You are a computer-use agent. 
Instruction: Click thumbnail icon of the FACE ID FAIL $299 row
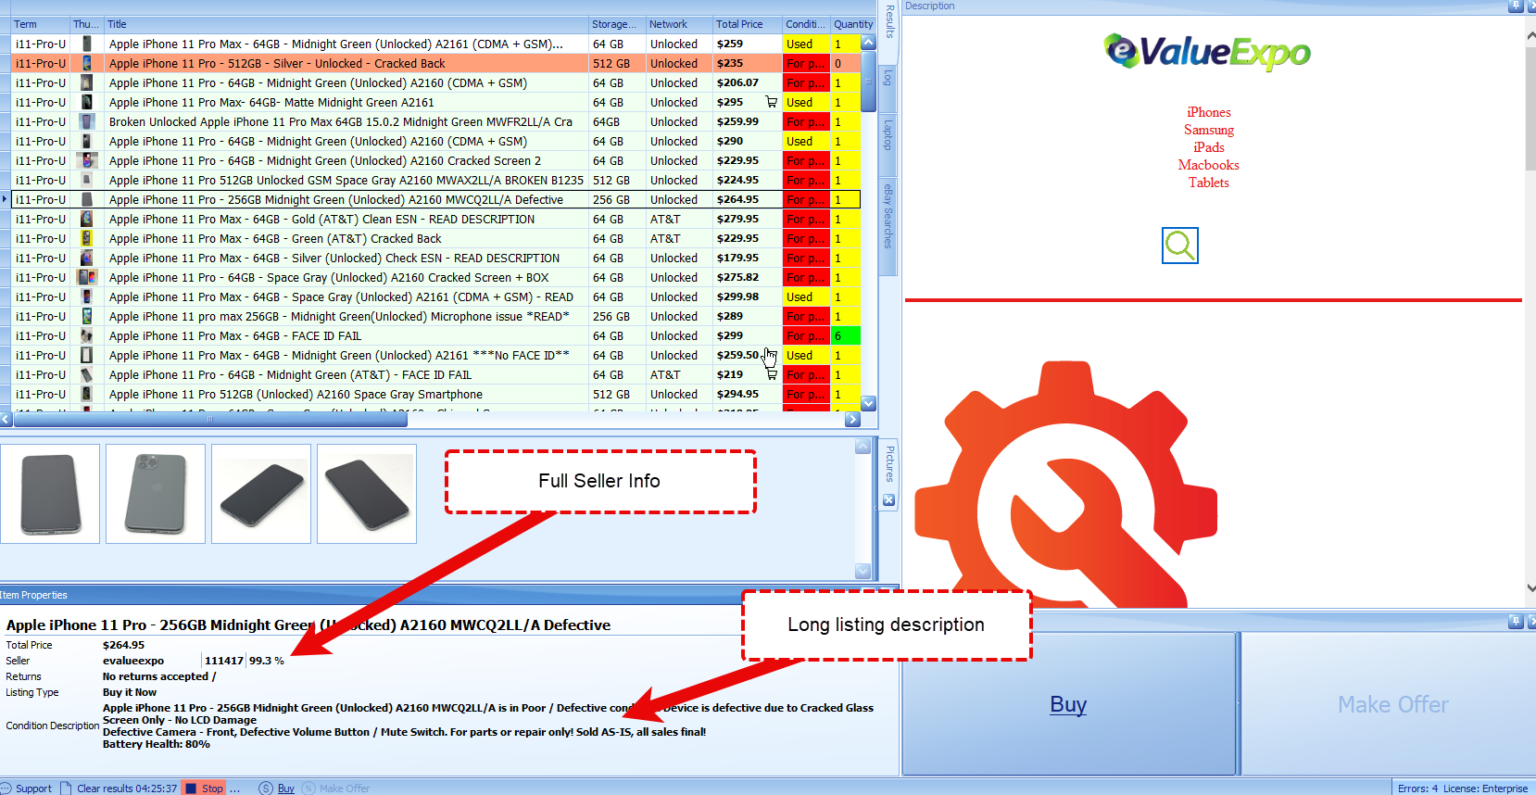point(86,335)
